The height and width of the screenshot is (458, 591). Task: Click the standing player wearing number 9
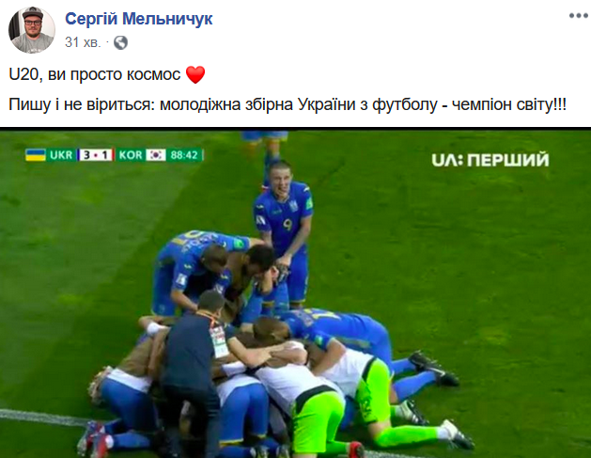285,230
